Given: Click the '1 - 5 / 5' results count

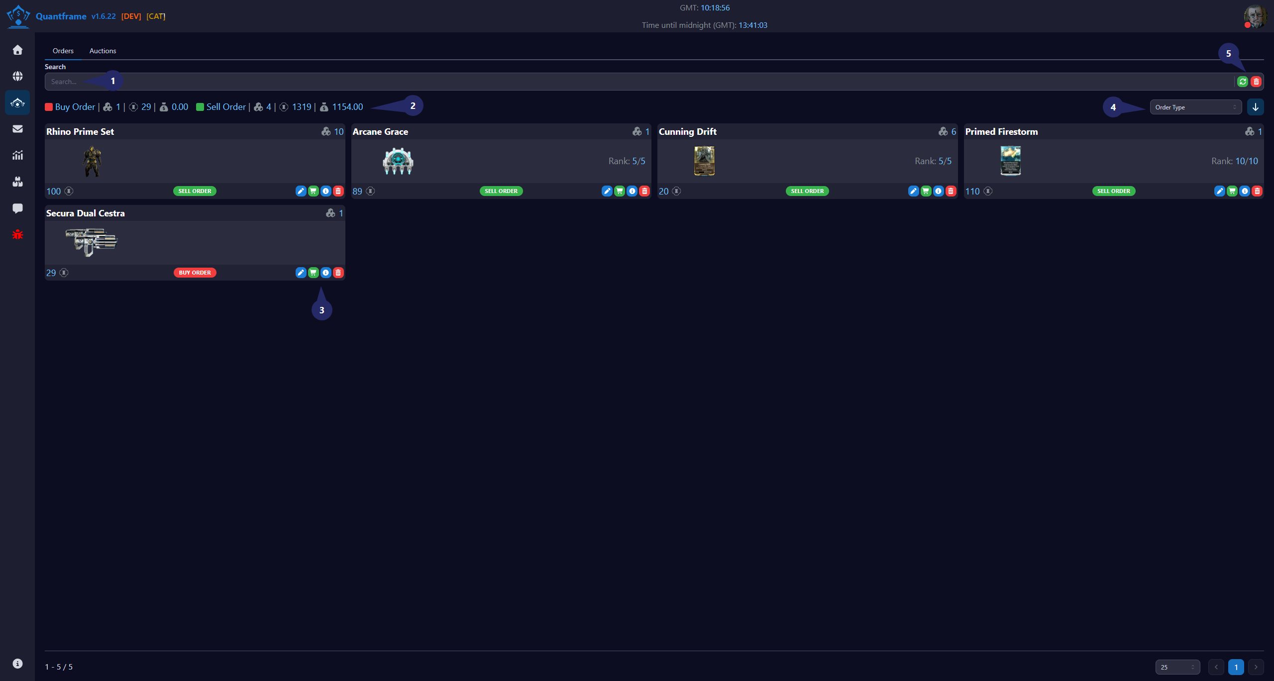Looking at the screenshot, I should click(x=59, y=667).
